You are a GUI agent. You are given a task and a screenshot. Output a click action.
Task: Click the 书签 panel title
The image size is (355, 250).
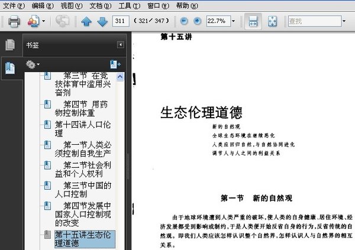(x=33, y=45)
